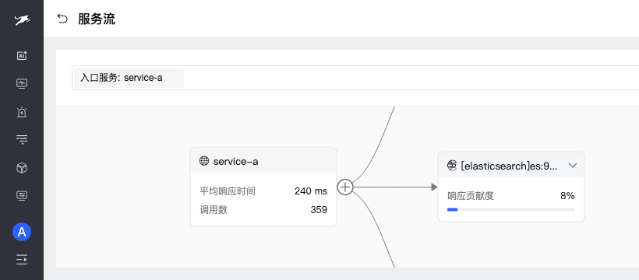Viewport: 639px width, 280px height.
Task: Open the monitoring screen sidebar icon
Action: (22, 83)
